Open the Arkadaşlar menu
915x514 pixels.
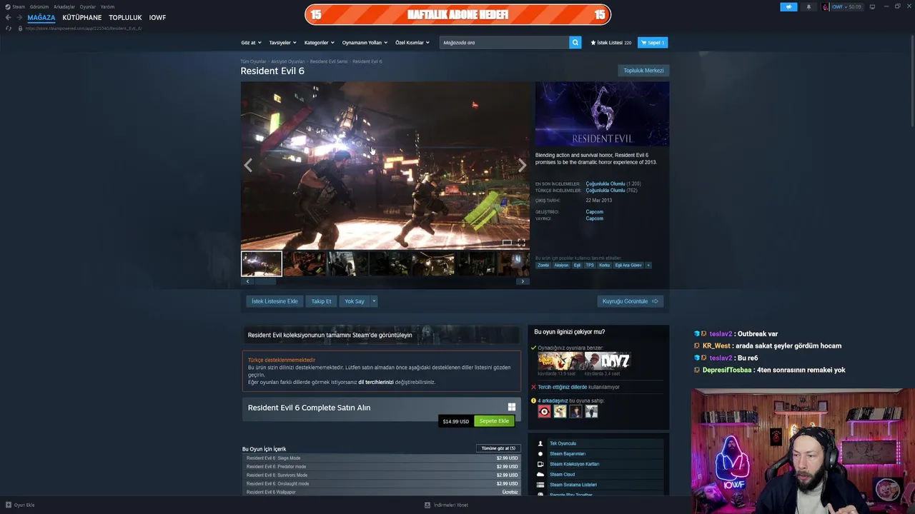(64, 6)
